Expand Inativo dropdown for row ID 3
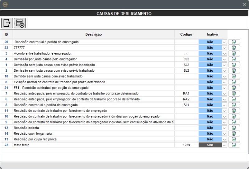This screenshot has height=169, width=249. point(224,53)
